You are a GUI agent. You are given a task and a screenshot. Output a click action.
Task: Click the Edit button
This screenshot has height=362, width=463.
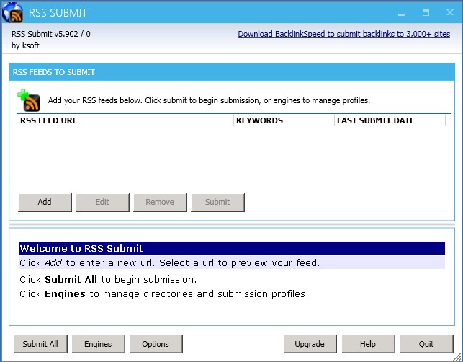102,203
